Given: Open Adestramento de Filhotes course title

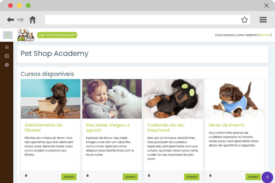Looking at the screenshot, I should tap(44, 128).
